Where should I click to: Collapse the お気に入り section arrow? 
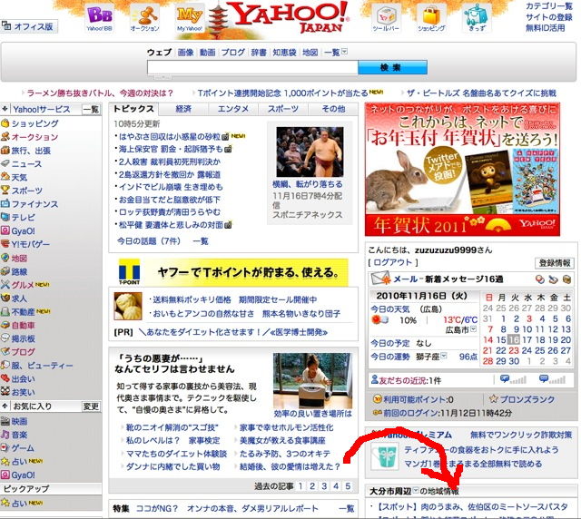coord(5,406)
